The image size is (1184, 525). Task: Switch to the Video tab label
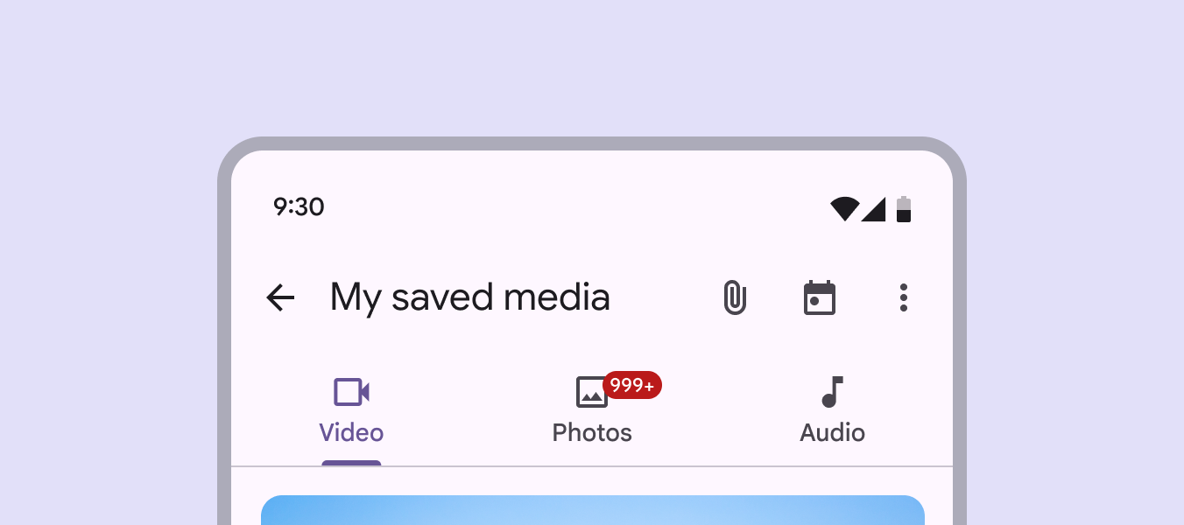pyautogui.click(x=351, y=432)
